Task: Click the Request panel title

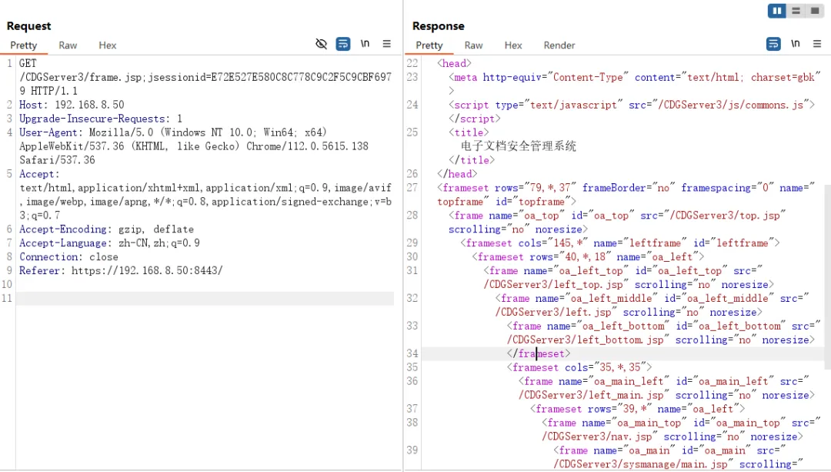Action: 28,26
